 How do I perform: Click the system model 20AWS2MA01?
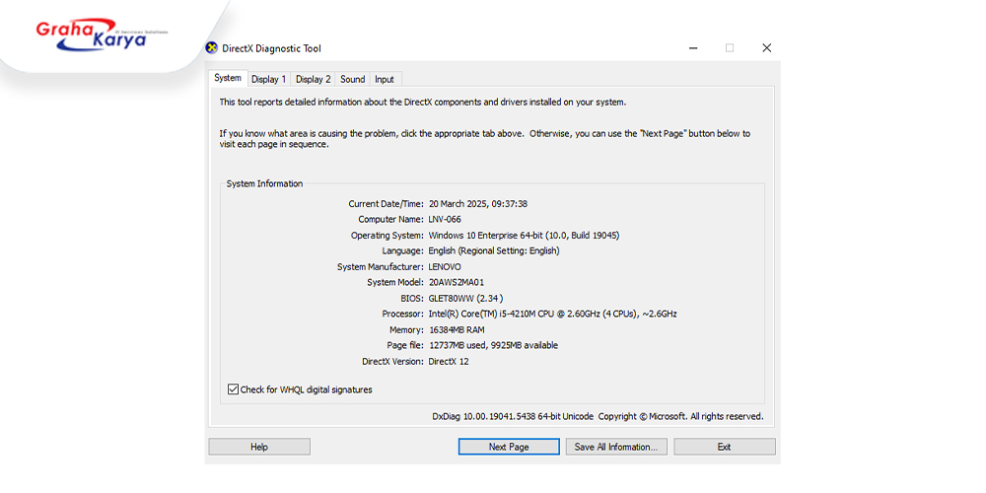[x=457, y=282]
